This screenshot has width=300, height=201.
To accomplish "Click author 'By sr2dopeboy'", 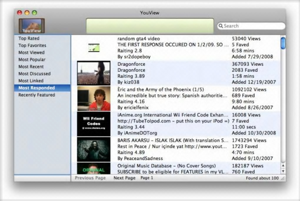I will pos(134,57).
